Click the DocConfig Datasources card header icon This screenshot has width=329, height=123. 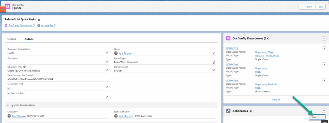tap(228, 39)
